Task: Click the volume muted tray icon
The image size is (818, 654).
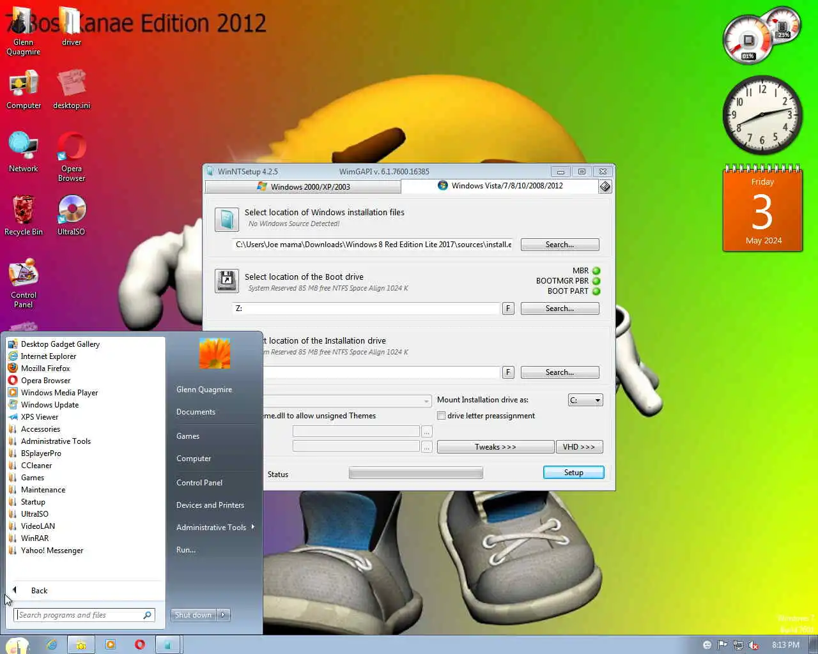Action: (753, 645)
